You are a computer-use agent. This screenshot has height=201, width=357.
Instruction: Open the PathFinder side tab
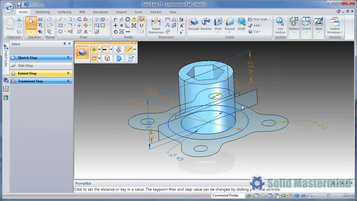[6, 56]
